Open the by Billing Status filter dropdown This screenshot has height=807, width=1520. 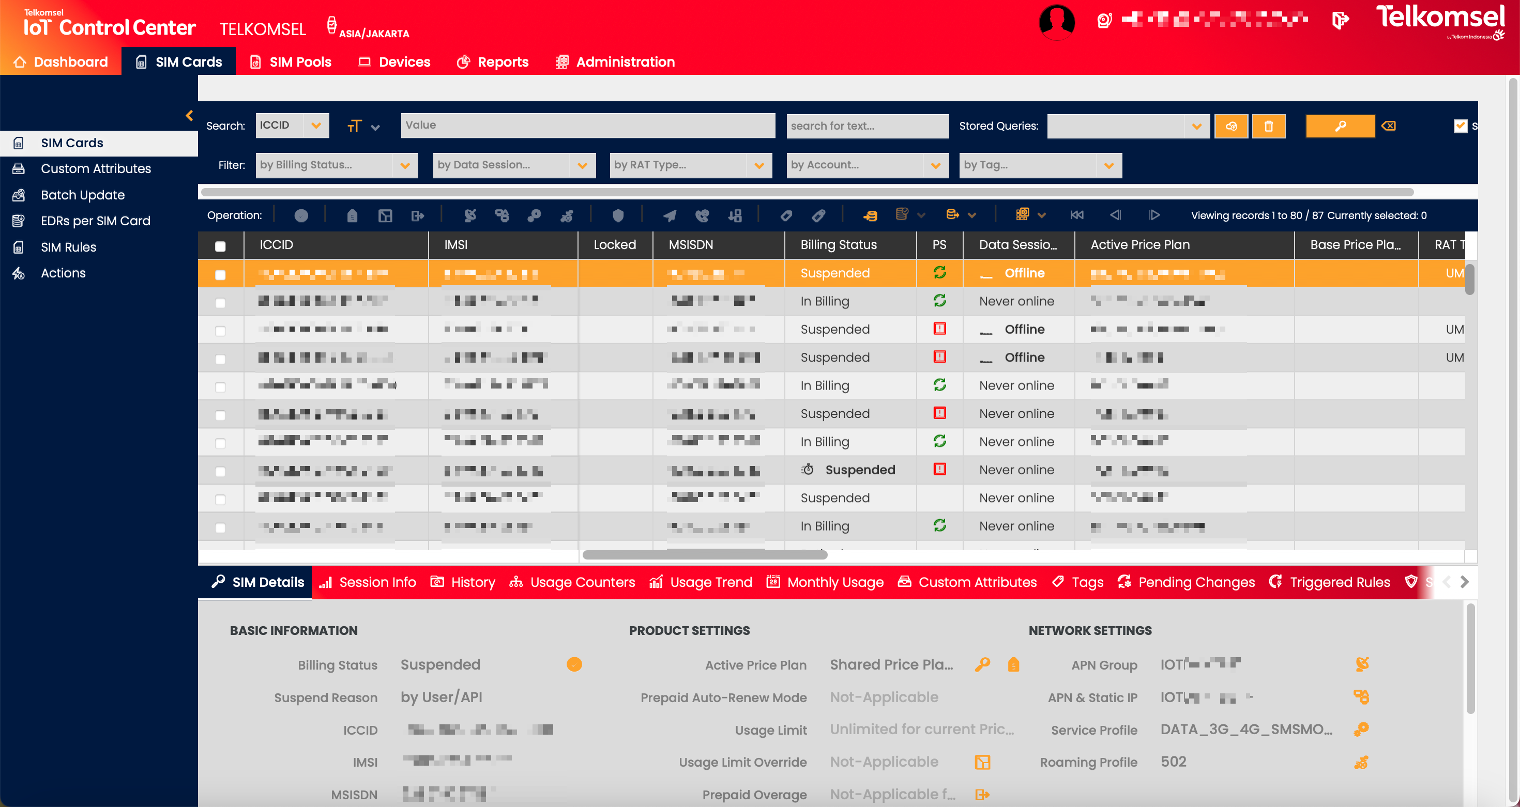click(405, 165)
